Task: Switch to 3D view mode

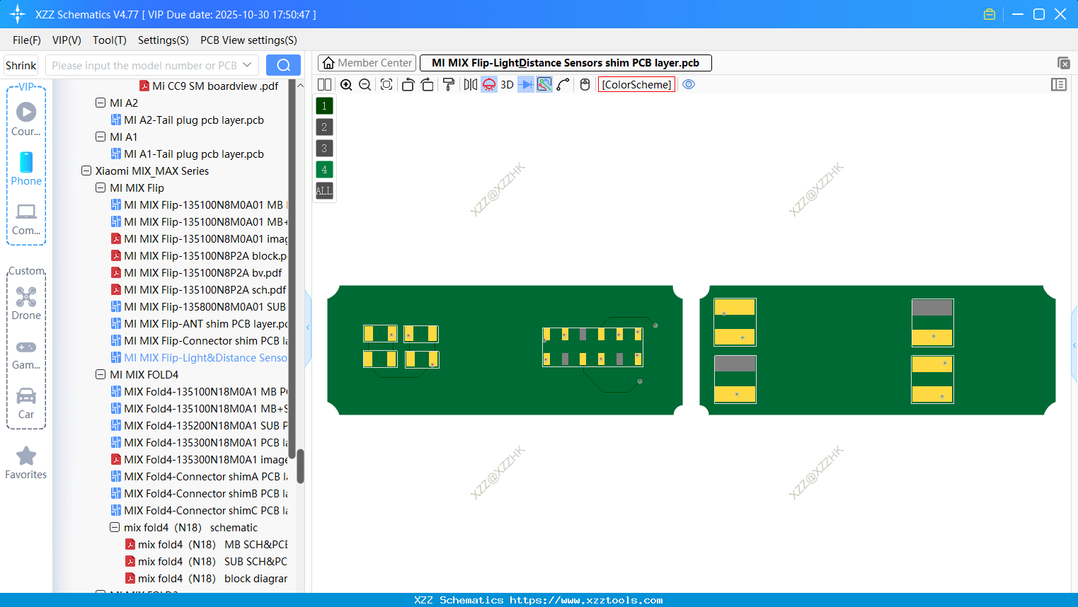Action: click(x=507, y=84)
